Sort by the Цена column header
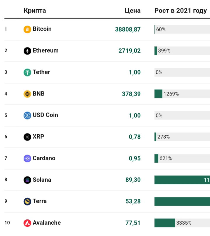Viewport: 210px width, 236px height. tap(133, 11)
